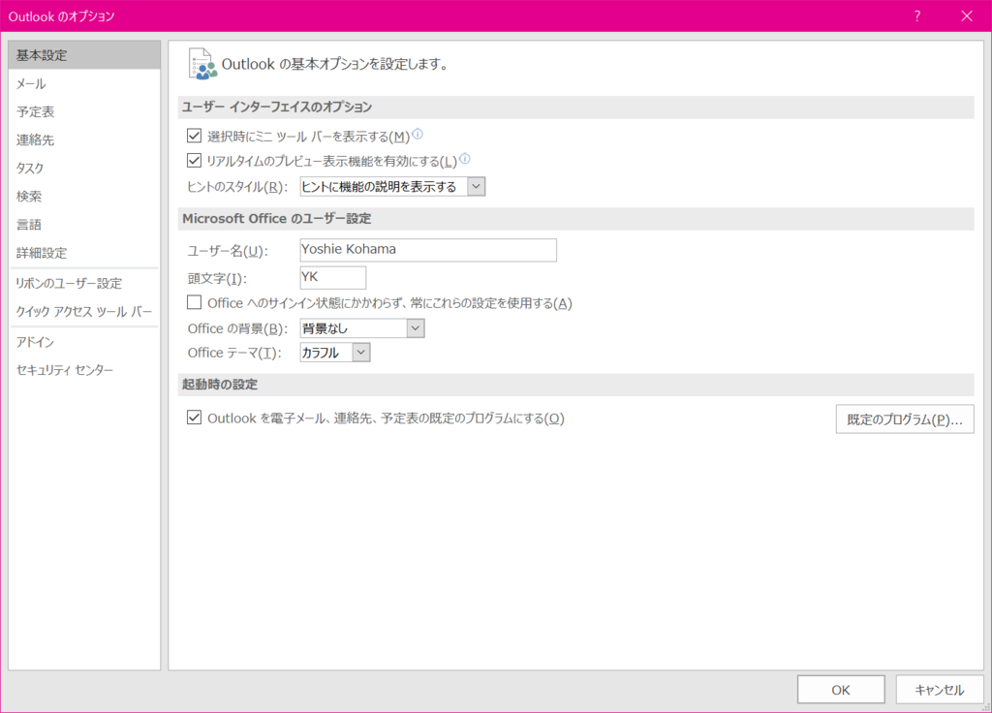Screen dimensions: 992x713
Task: Toggle リアルタイムのプレビュー表示機能 checkbox
Action: (194, 161)
